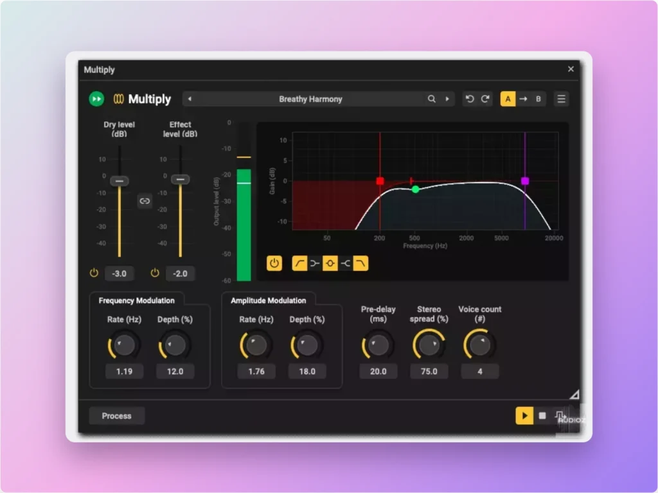
Task: Click the Multiply logo icon
Action: [119, 99]
